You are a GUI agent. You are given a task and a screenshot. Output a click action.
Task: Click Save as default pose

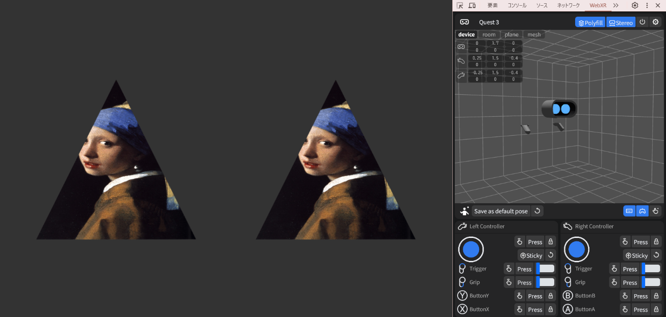click(501, 211)
